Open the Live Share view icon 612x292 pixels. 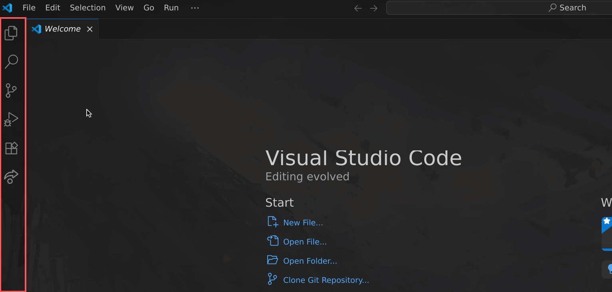point(11,177)
